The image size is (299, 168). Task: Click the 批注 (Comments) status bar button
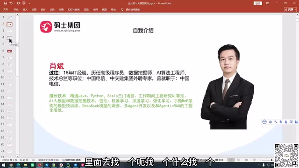219,160
